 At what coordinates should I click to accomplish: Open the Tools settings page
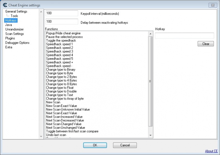[14, 16]
